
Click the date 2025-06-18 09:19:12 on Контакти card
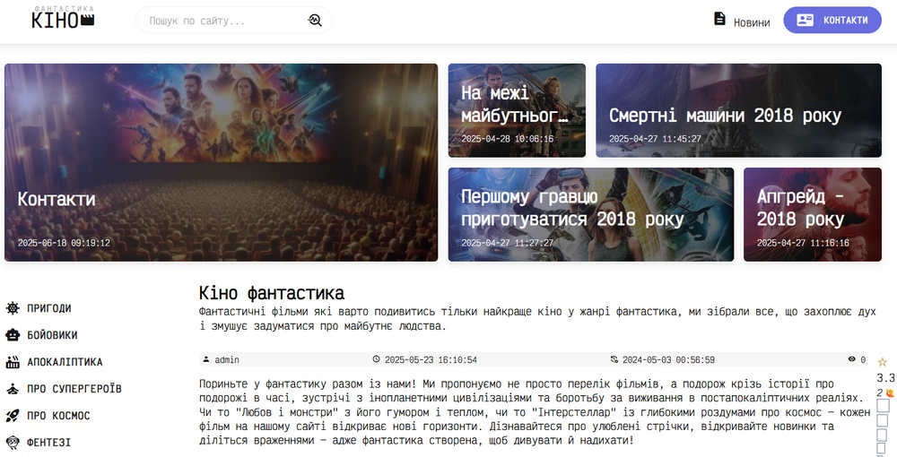tap(64, 243)
